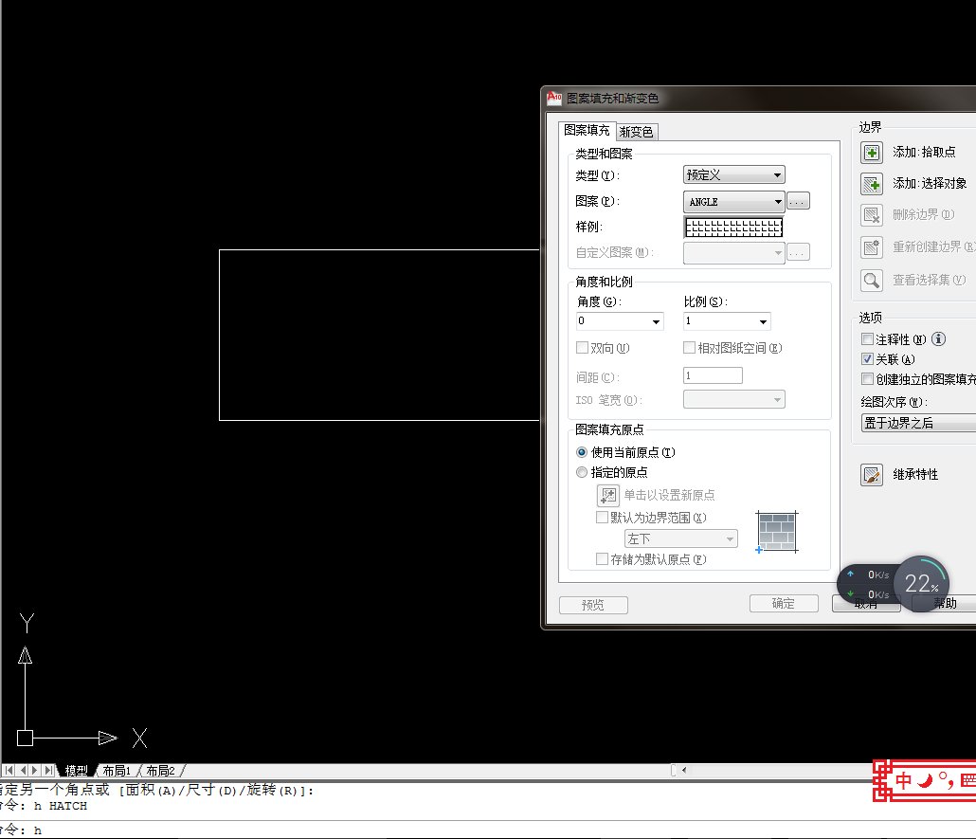
Task: Open the pattern browser via 图案 ellipsis button
Action: (x=797, y=201)
